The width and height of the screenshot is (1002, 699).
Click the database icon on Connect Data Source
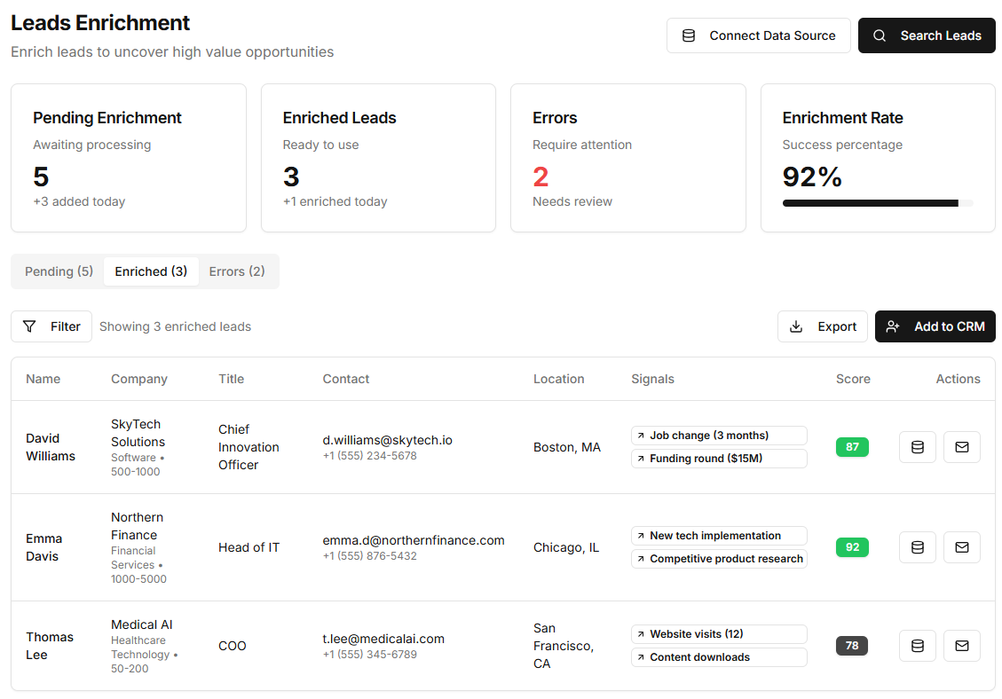pyautogui.click(x=688, y=35)
